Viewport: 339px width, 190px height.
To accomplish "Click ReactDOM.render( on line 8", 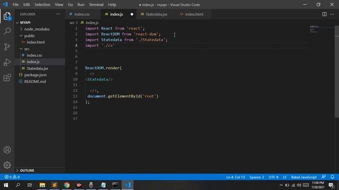I will (103, 68).
